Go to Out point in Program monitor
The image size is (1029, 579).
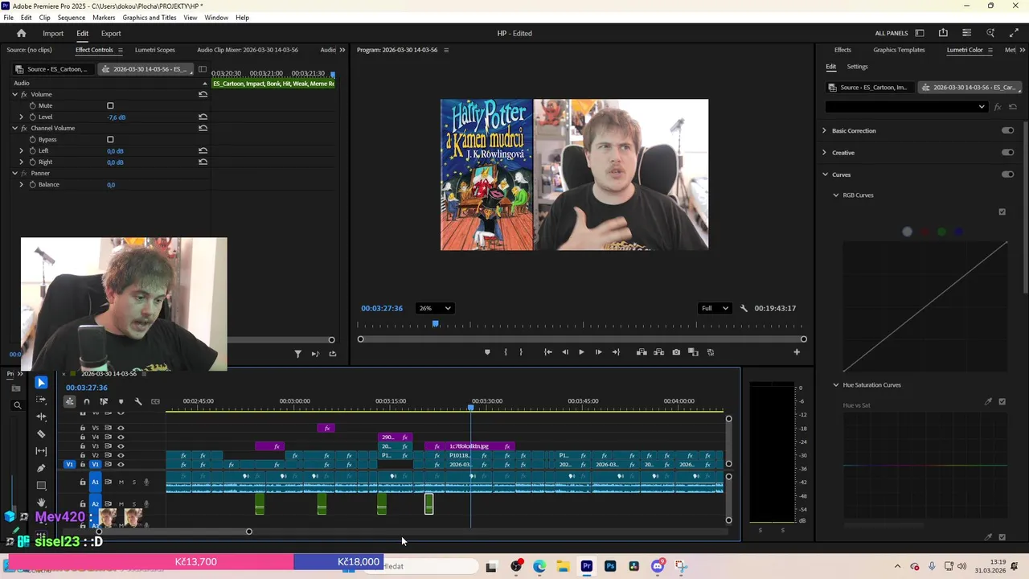616,352
